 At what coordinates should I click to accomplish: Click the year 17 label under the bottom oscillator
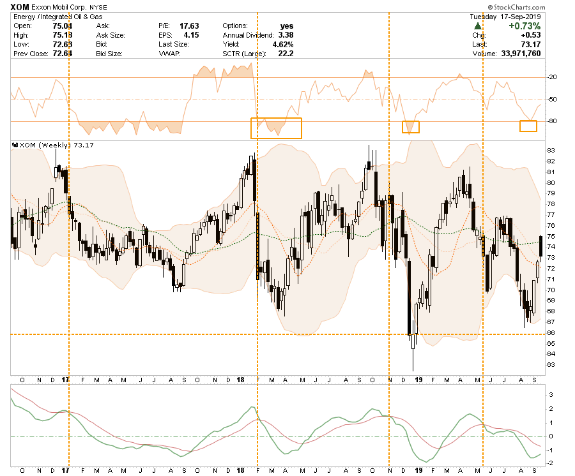pos(65,470)
